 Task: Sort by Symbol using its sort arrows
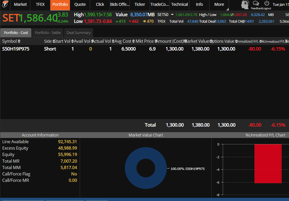[19, 41]
